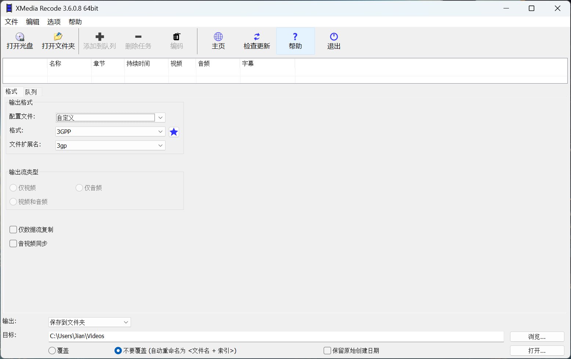The width and height of the screenshot is (571, 359).
Task: Click the 浏览 browse button
Action: [x=537, y=336]
